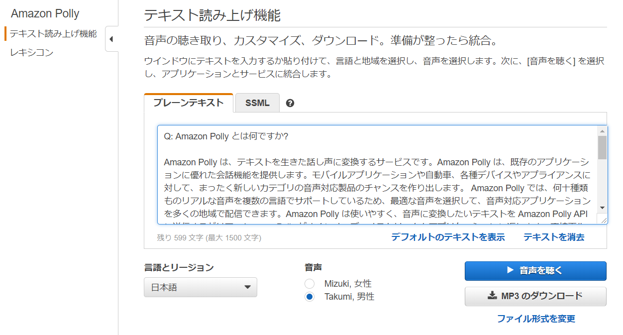This screenshot has width=623, height=335.
Task: Click the デフォルトのテキストを表示 link
Action: 448,237
